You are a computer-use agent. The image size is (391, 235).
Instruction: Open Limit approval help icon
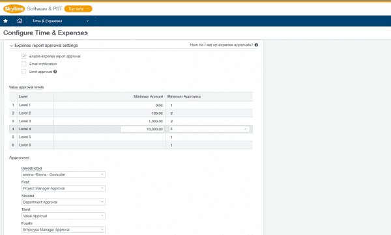click(55, 72)
